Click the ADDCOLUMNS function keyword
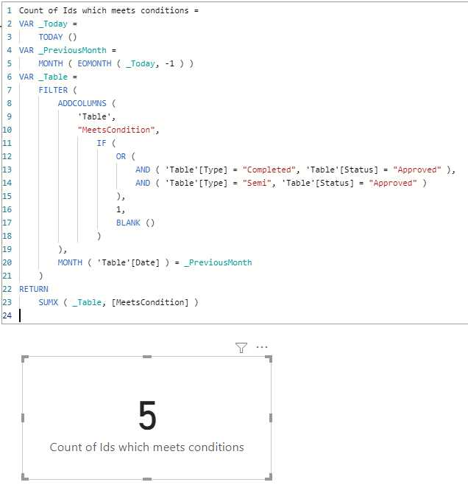Viewport: 468px width, 485px height. coord(82,104)
